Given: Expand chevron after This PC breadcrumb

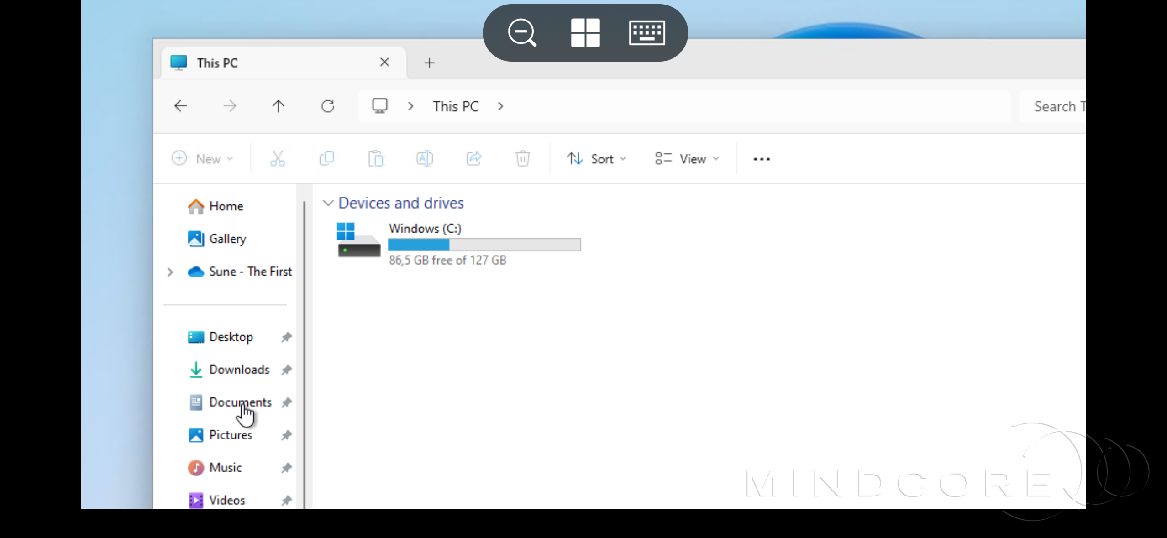Looking at the screenshot, I should point(500,106).
